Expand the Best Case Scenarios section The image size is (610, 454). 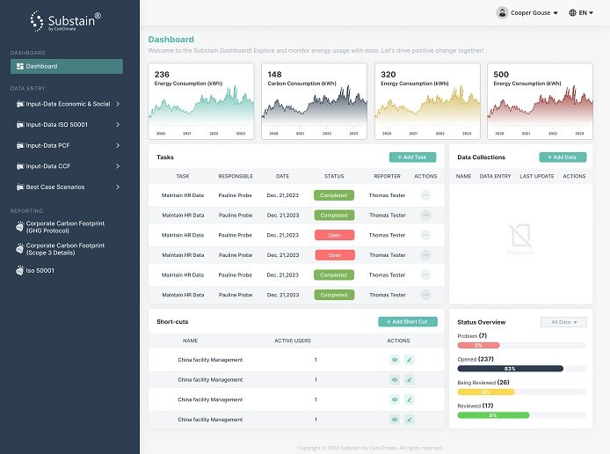click(69, 187)
